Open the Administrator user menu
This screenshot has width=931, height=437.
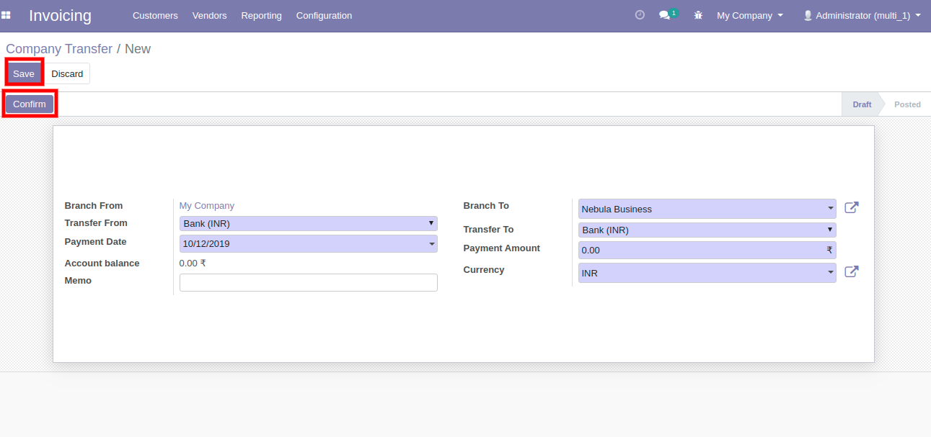point(862,15)
